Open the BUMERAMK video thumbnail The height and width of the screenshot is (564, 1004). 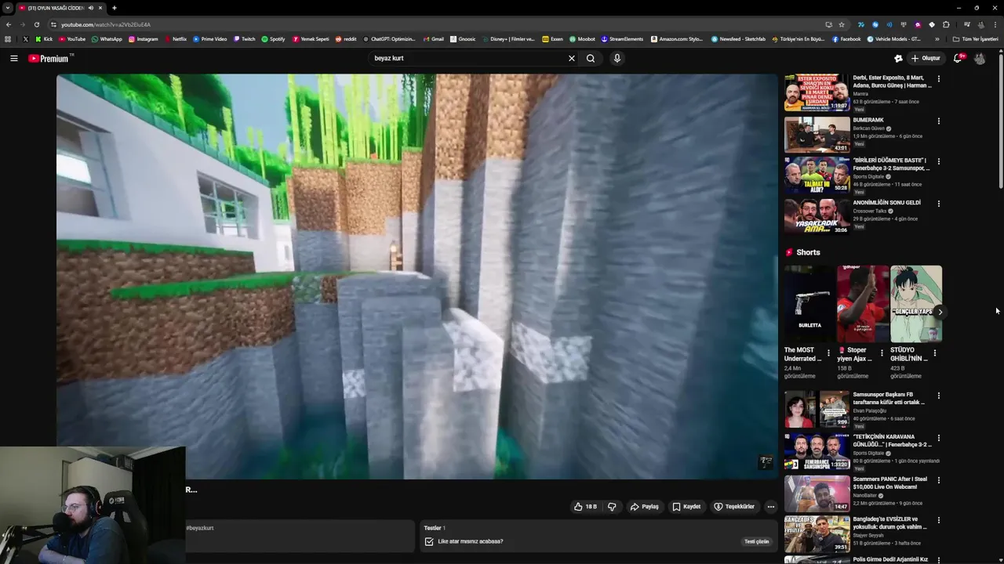[x=817, y=135]
